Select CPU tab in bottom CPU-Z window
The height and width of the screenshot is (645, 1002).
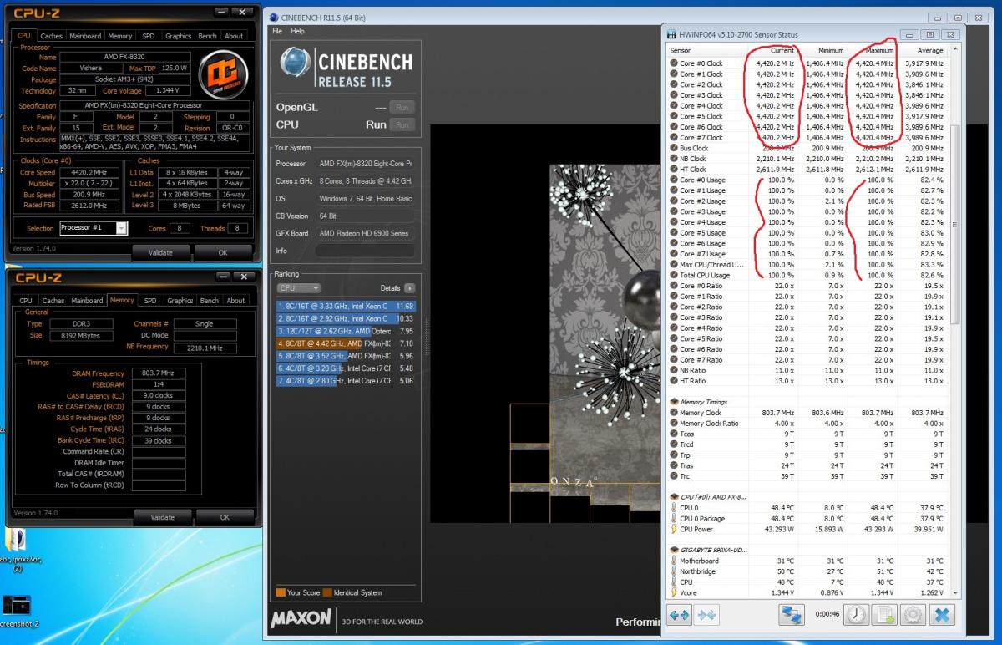pyautogui.click(x=26, y=301)
